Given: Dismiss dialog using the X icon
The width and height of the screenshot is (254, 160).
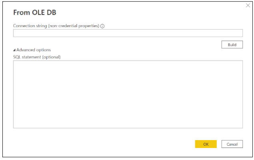Looking at the screenshot, I should (x=248, y=6).
